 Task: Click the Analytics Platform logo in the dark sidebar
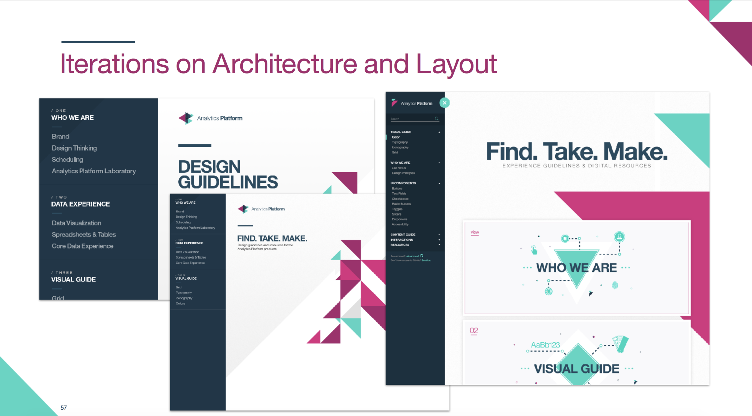pyautogui.click(x=394, y=103)
